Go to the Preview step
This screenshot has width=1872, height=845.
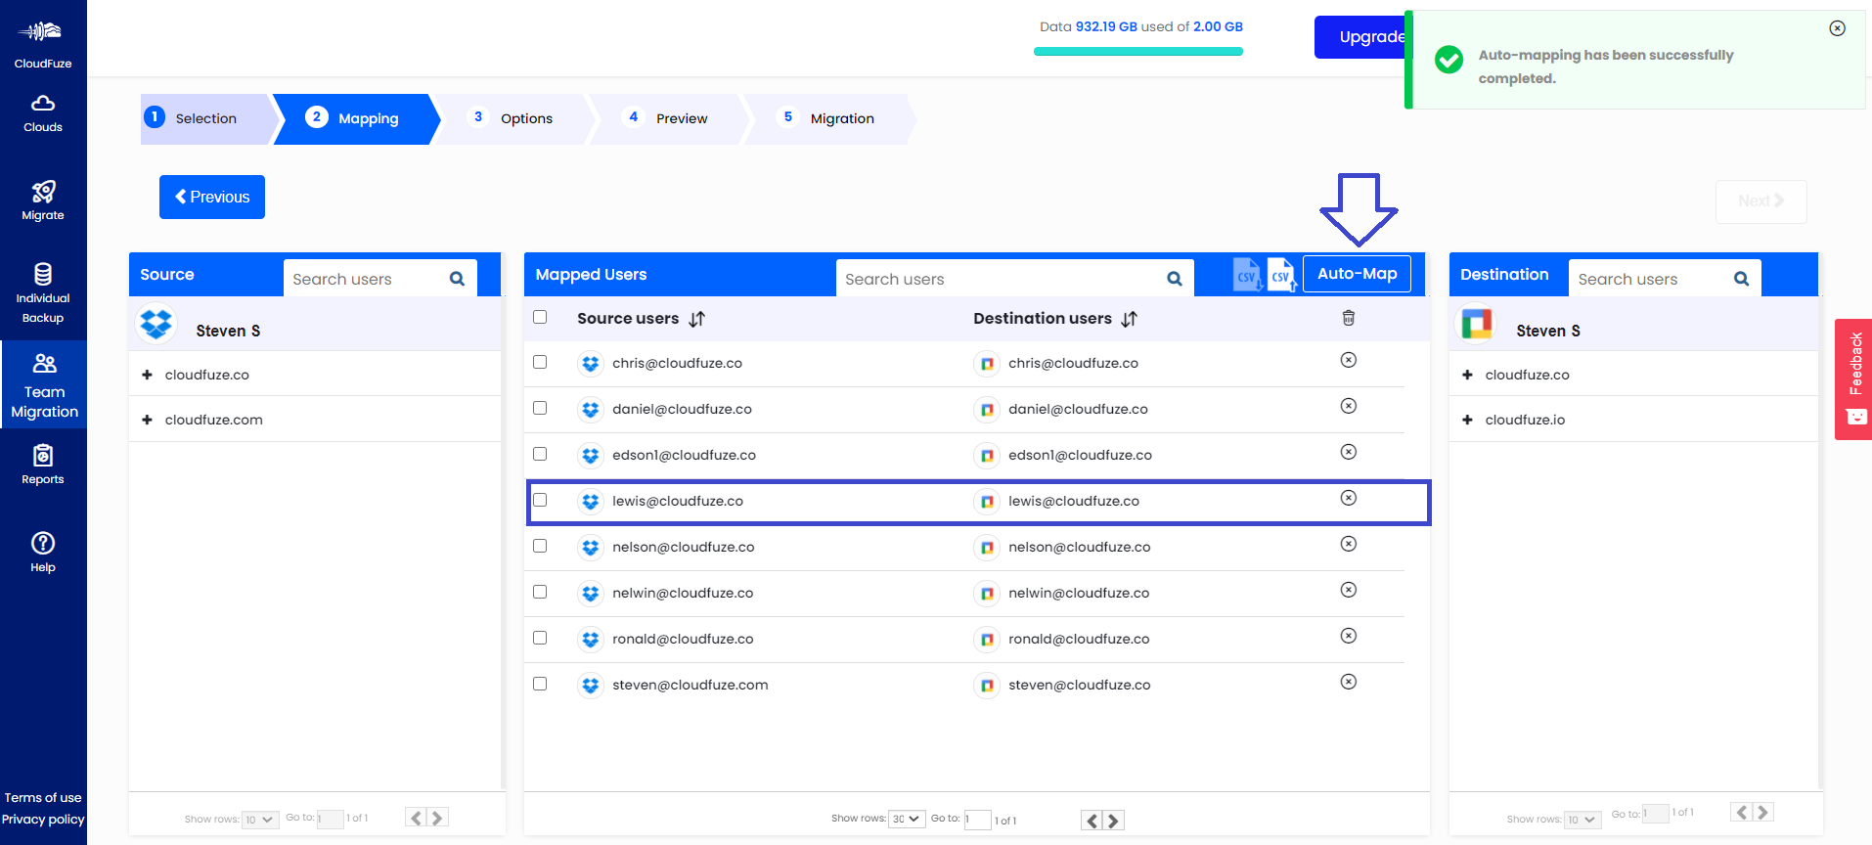(667, 118)
